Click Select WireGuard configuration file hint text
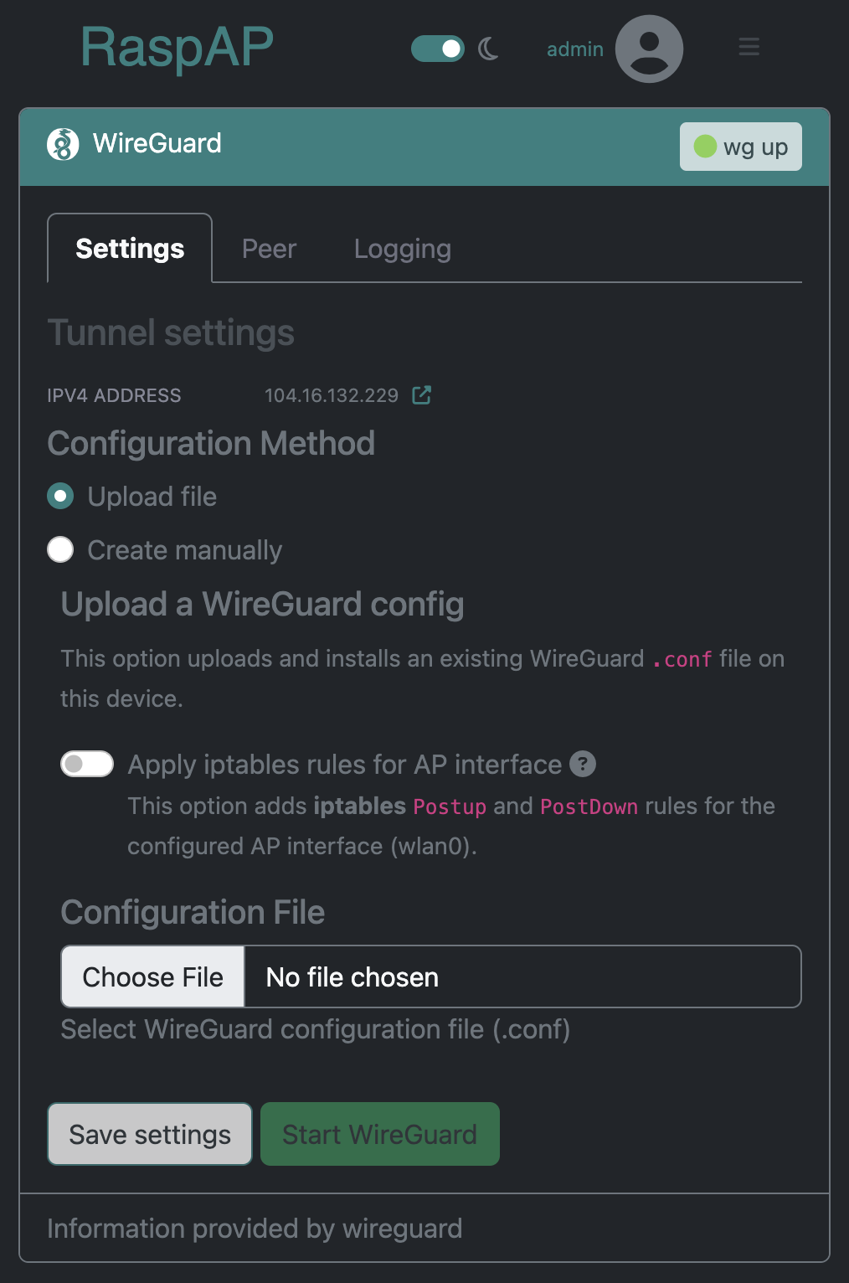 [x=316, y=1029]
